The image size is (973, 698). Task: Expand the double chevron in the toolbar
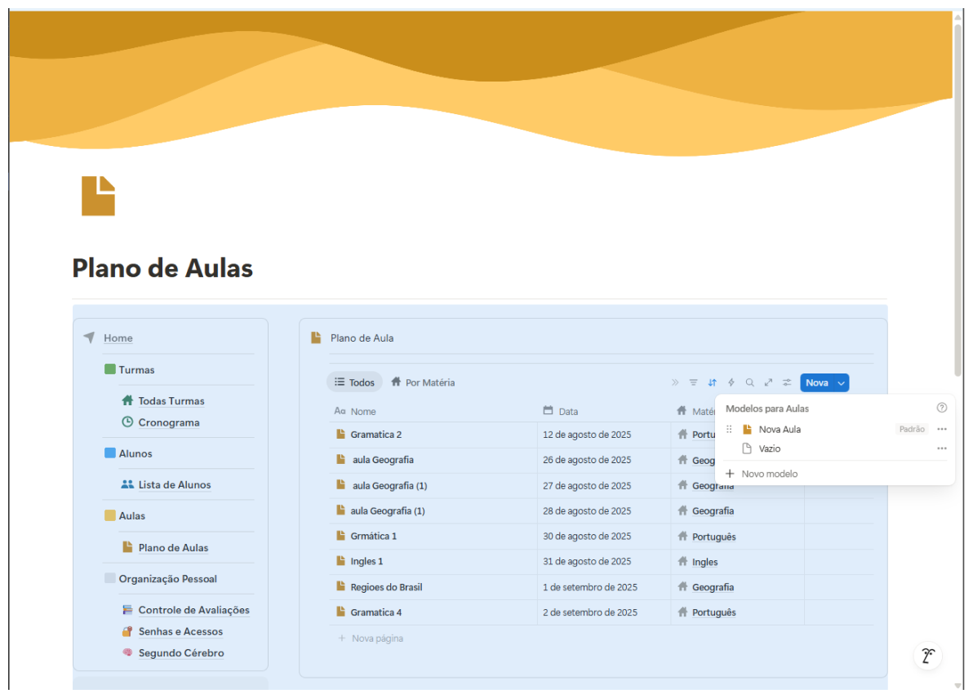coord(675,382)
